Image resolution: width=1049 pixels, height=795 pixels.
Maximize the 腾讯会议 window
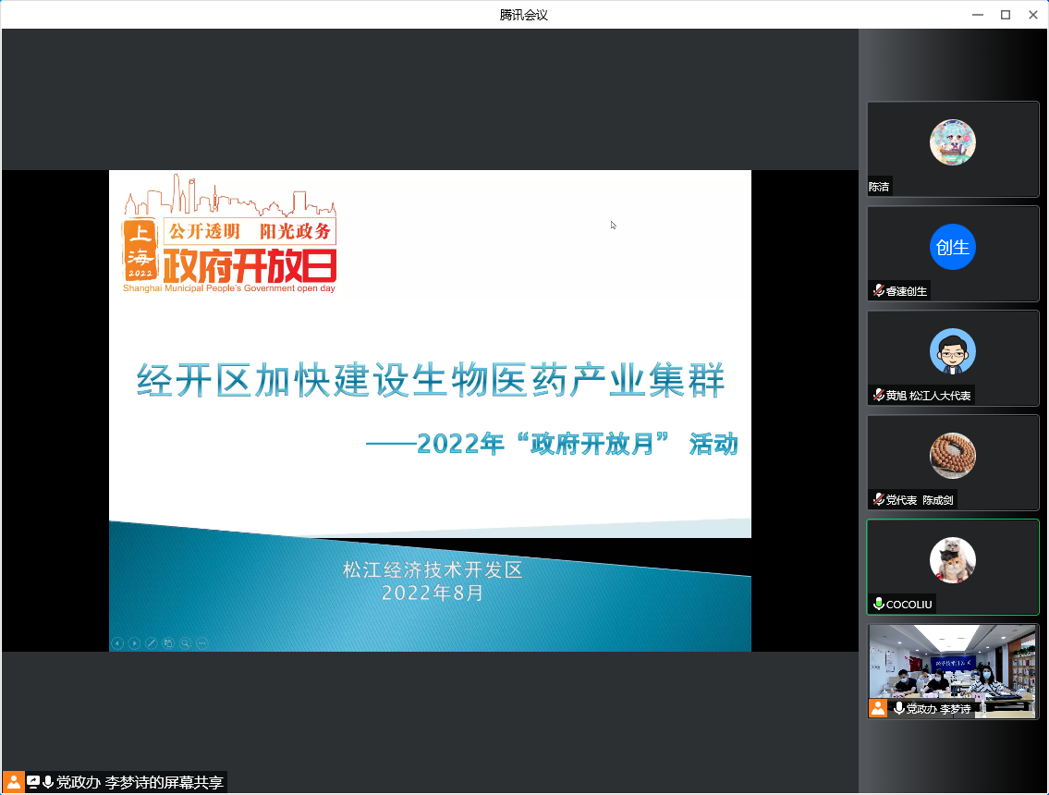click(x=1006, y=14)
